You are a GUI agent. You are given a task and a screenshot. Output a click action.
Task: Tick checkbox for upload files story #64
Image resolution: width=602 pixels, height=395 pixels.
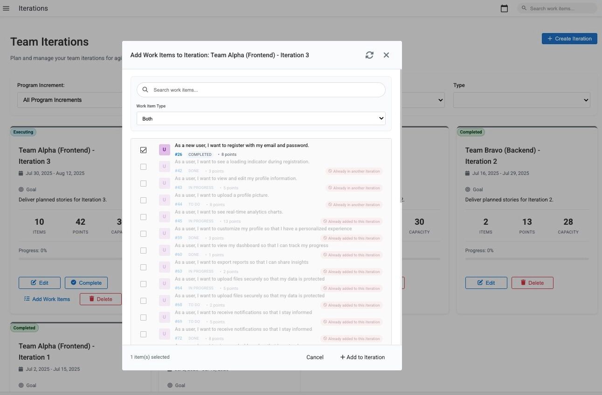click(x=143, y=284)
